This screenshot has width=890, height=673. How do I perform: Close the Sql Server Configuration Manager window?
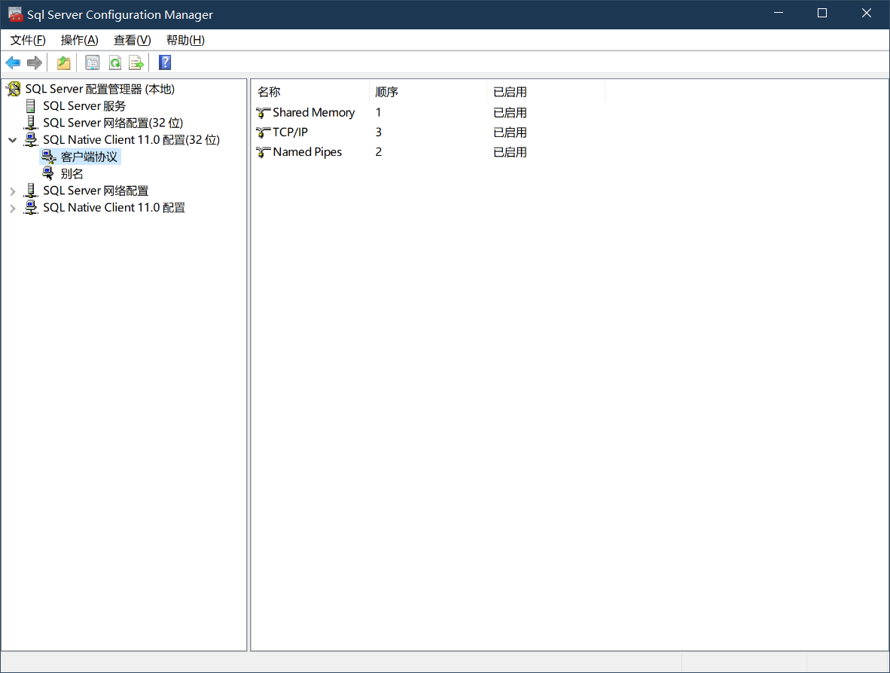click(866, 13)
